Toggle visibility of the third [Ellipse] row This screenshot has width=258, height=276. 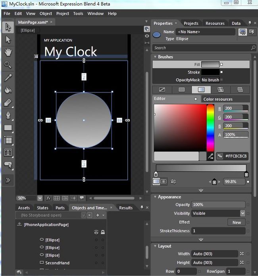pyautogui.click(x=96, y=255)
